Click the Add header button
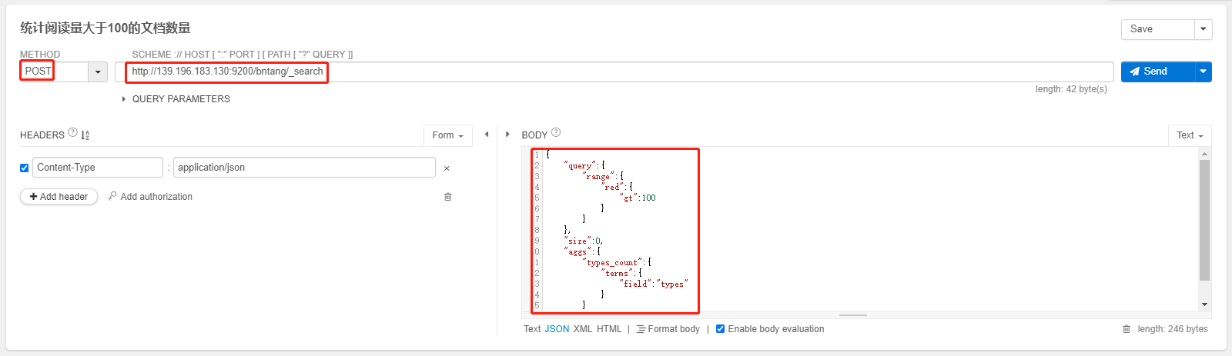Screen dimensions: 1232x356 pyautogui.click(x=59, y=197)
